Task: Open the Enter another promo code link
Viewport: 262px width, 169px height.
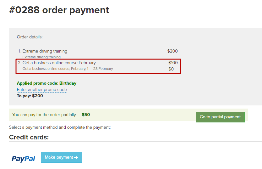Action: tap(42, 90)
